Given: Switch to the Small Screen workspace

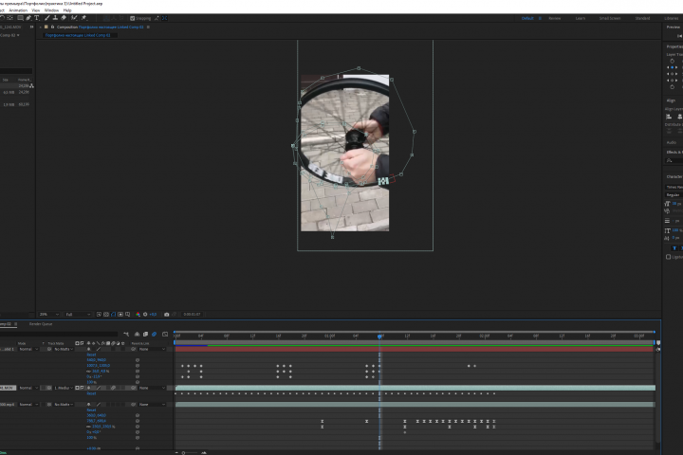Looking at the screenshot, I should (x=610, y=18).
